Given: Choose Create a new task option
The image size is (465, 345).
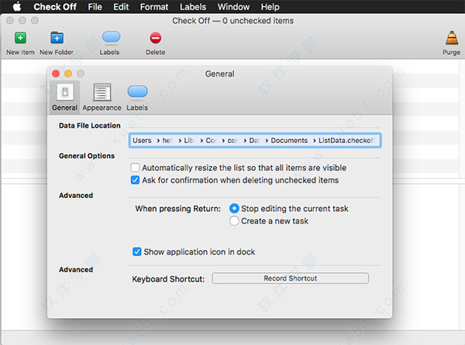Looking at the screenshot, I should coord(234,221).
